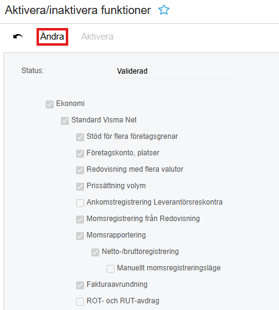The image size is (279, 310).
Task: Enable Ankomstregistrering Leverantörsreskontra checkbox
Action: coord(80,203)
